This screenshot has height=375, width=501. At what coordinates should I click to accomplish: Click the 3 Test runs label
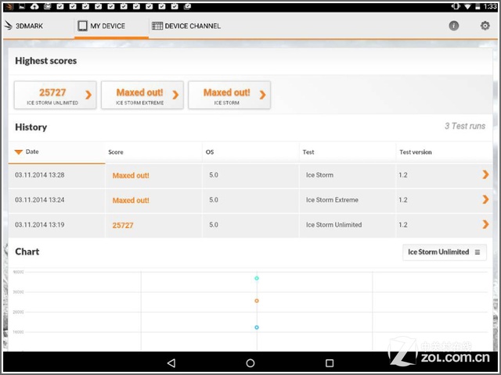465,127
